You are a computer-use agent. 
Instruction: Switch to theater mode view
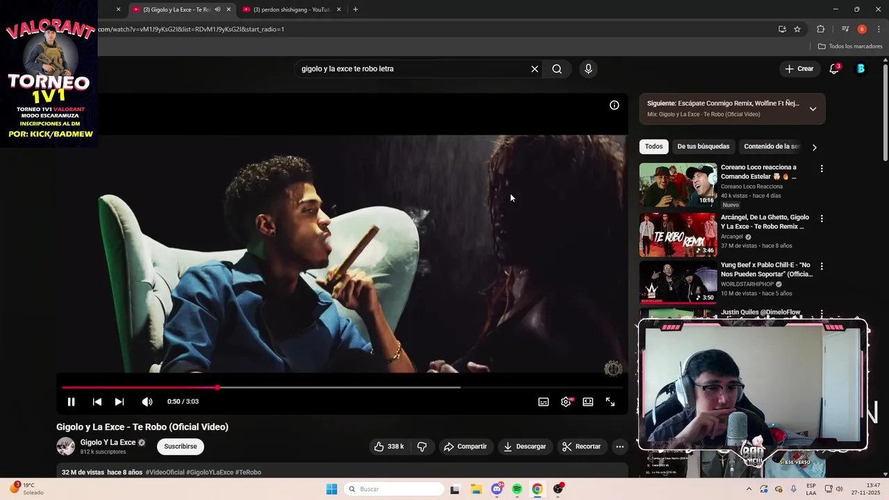588,401
